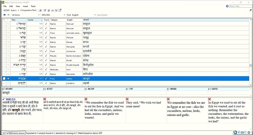Click the English column header
The height and width of the screenshot is (135, 253).
click(74, 20)
